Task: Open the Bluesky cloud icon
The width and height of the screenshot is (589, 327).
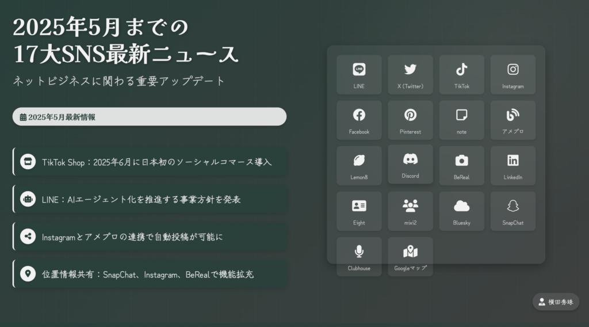Action: click(x=462, y=206)
